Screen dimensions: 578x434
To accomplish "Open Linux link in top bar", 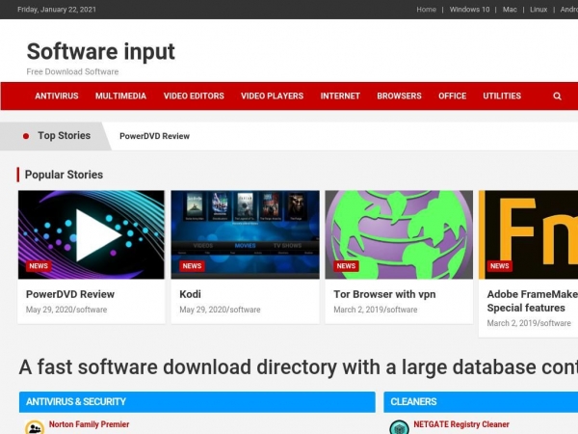I will pyautogui.click(x=539, y=10).
